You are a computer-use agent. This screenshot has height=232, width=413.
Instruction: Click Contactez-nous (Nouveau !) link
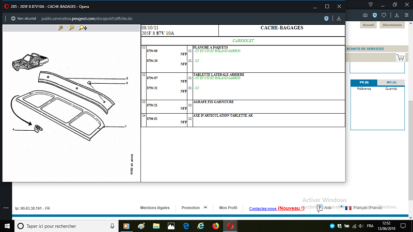point(277,208)
